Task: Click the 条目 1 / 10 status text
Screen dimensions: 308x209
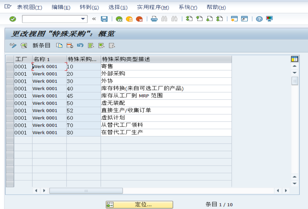Action: pyautogui.click(x=219, y=205)
